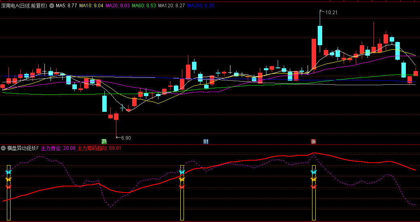Click the 主力持仓: 20.08 value
The image size is (420, 222).
click(x=58, y=148)
